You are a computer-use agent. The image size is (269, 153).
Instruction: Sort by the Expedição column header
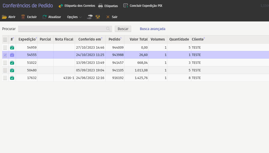pos(27,39)
